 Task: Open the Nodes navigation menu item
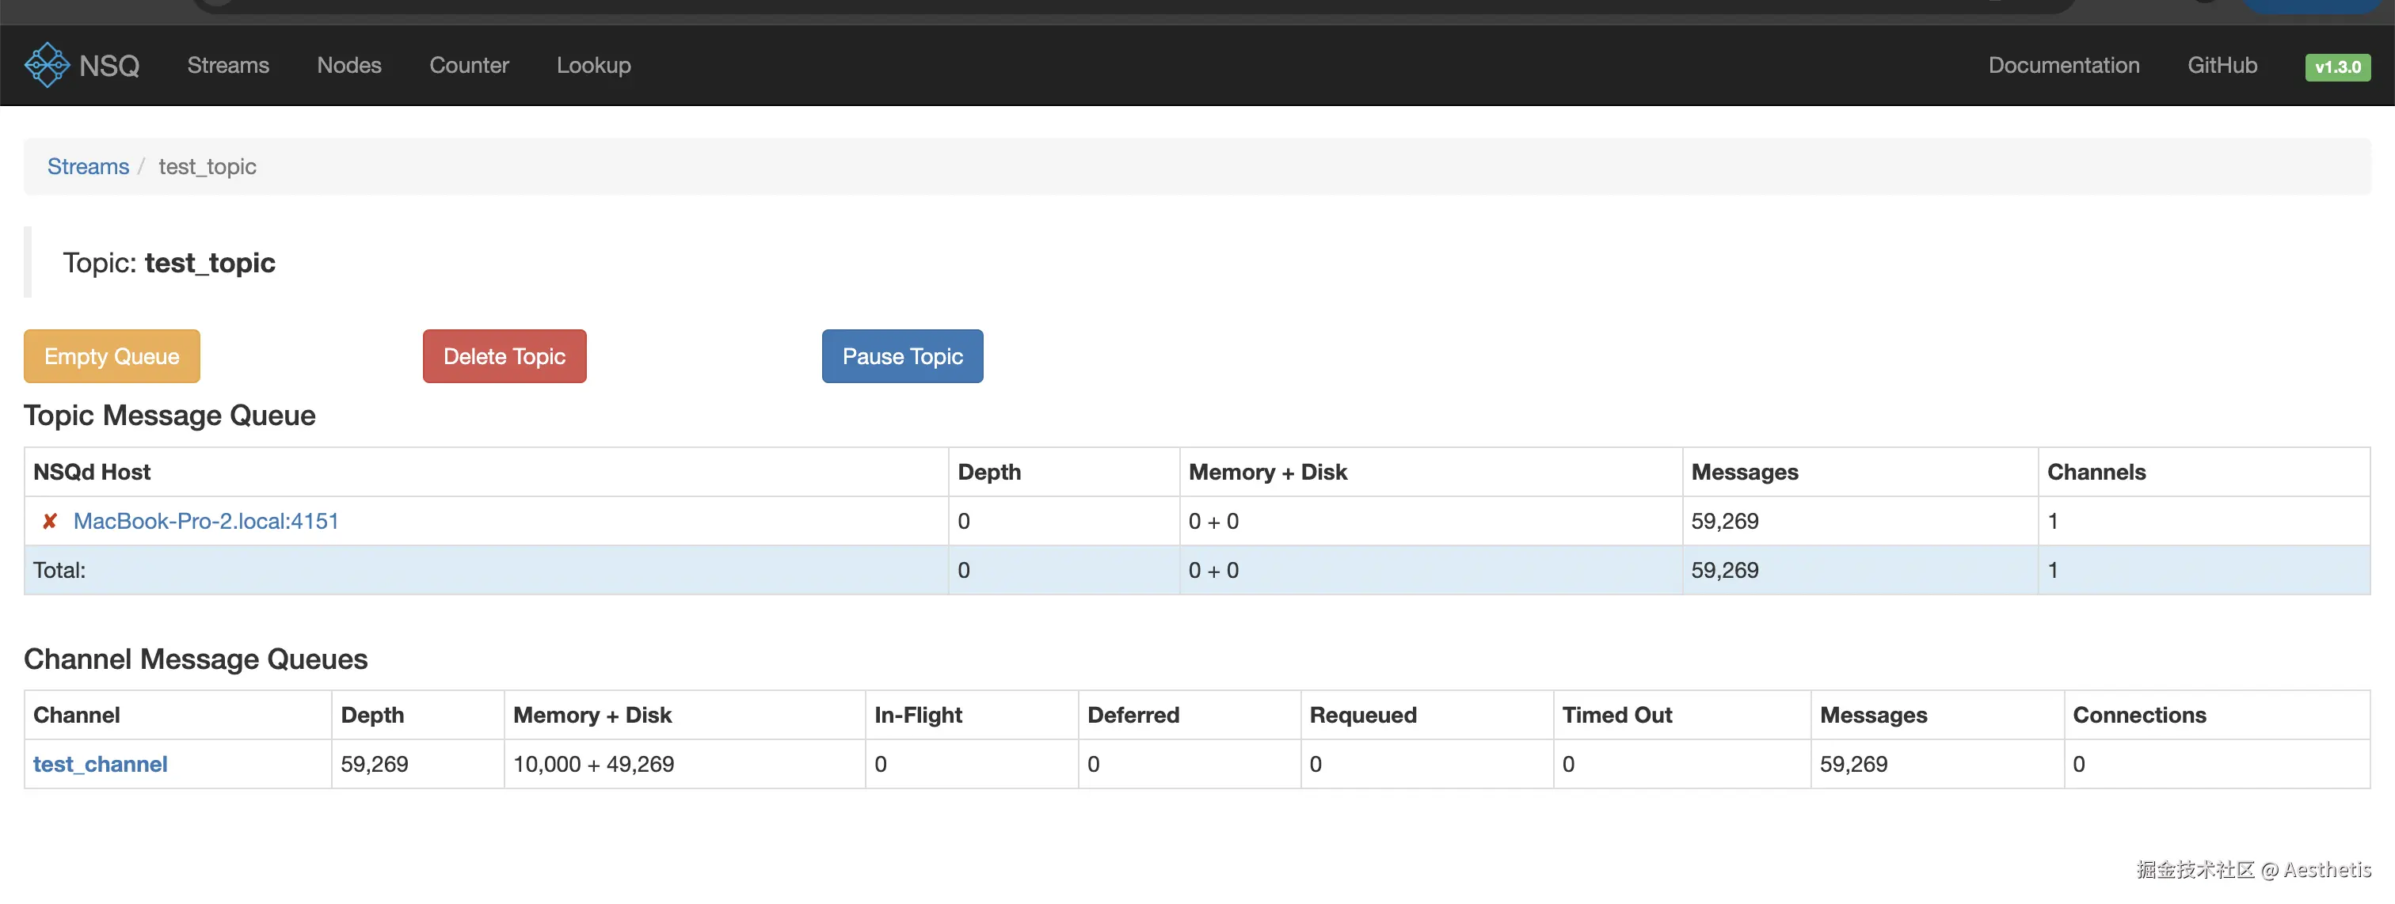[348, 65]
